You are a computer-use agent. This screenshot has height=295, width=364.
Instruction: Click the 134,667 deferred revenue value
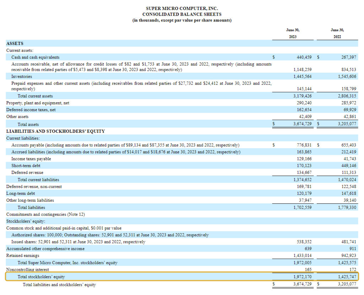click(304, 173)
